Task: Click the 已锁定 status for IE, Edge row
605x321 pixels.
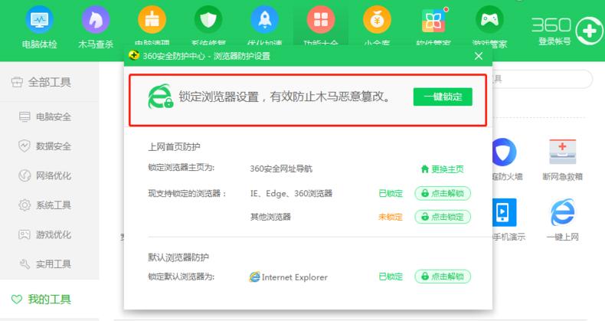Action: tap(391, 193)
